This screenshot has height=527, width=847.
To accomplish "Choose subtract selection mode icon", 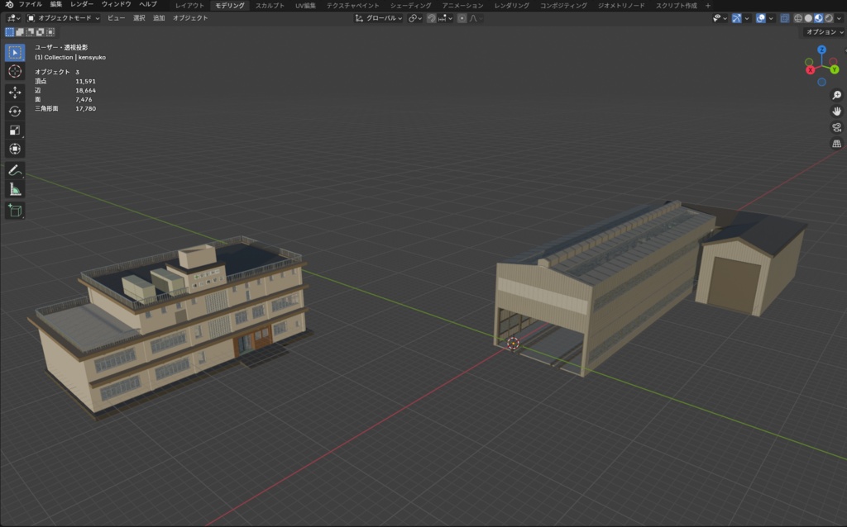I will tap(30, 32).
